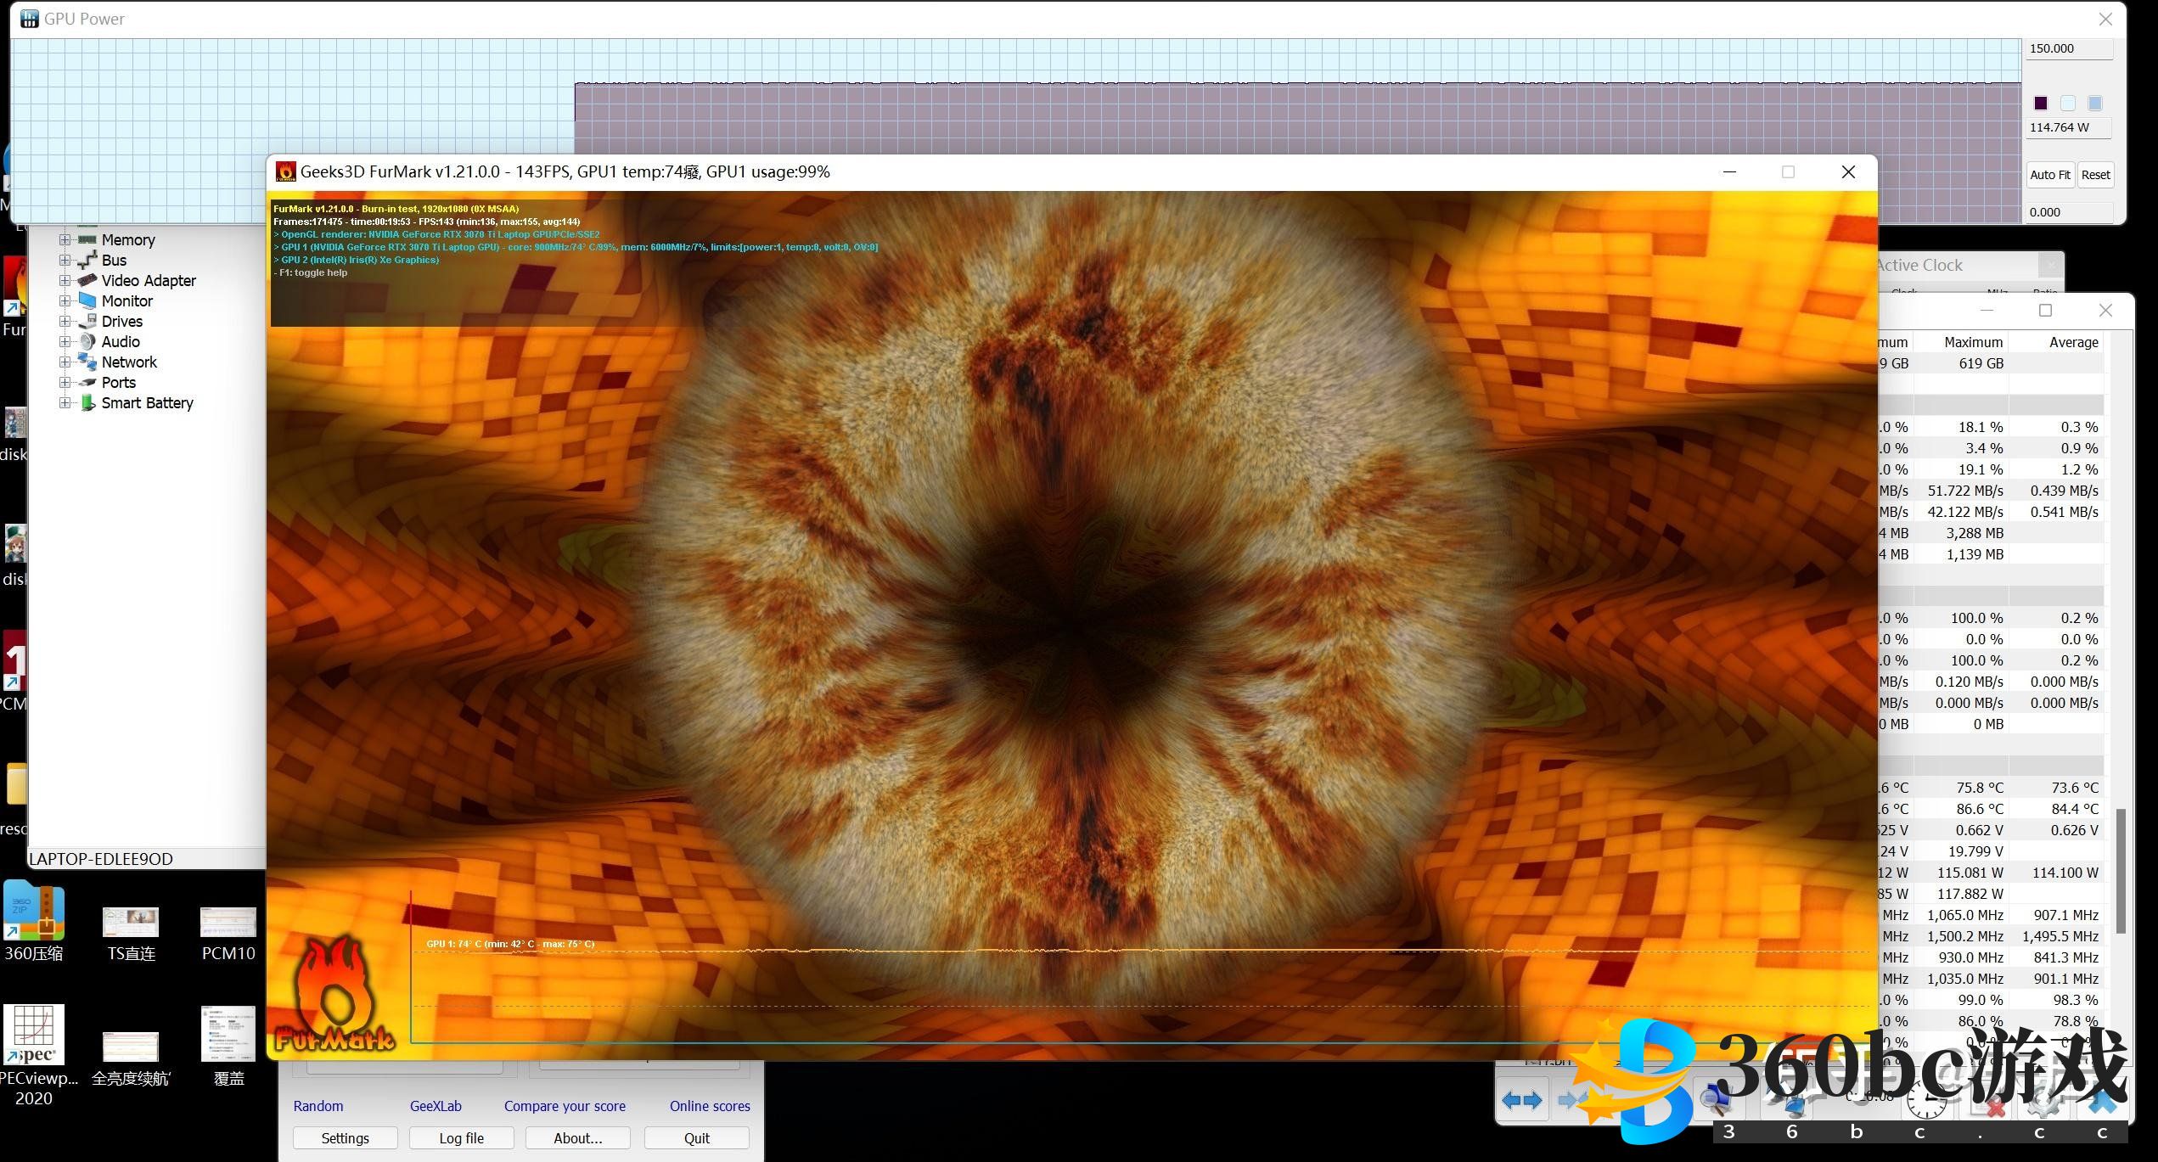The width and height of the screenshot is (2158, 1162).
Task: Open the 360压缩 desktop shortcut
Action: pos(34,913)
